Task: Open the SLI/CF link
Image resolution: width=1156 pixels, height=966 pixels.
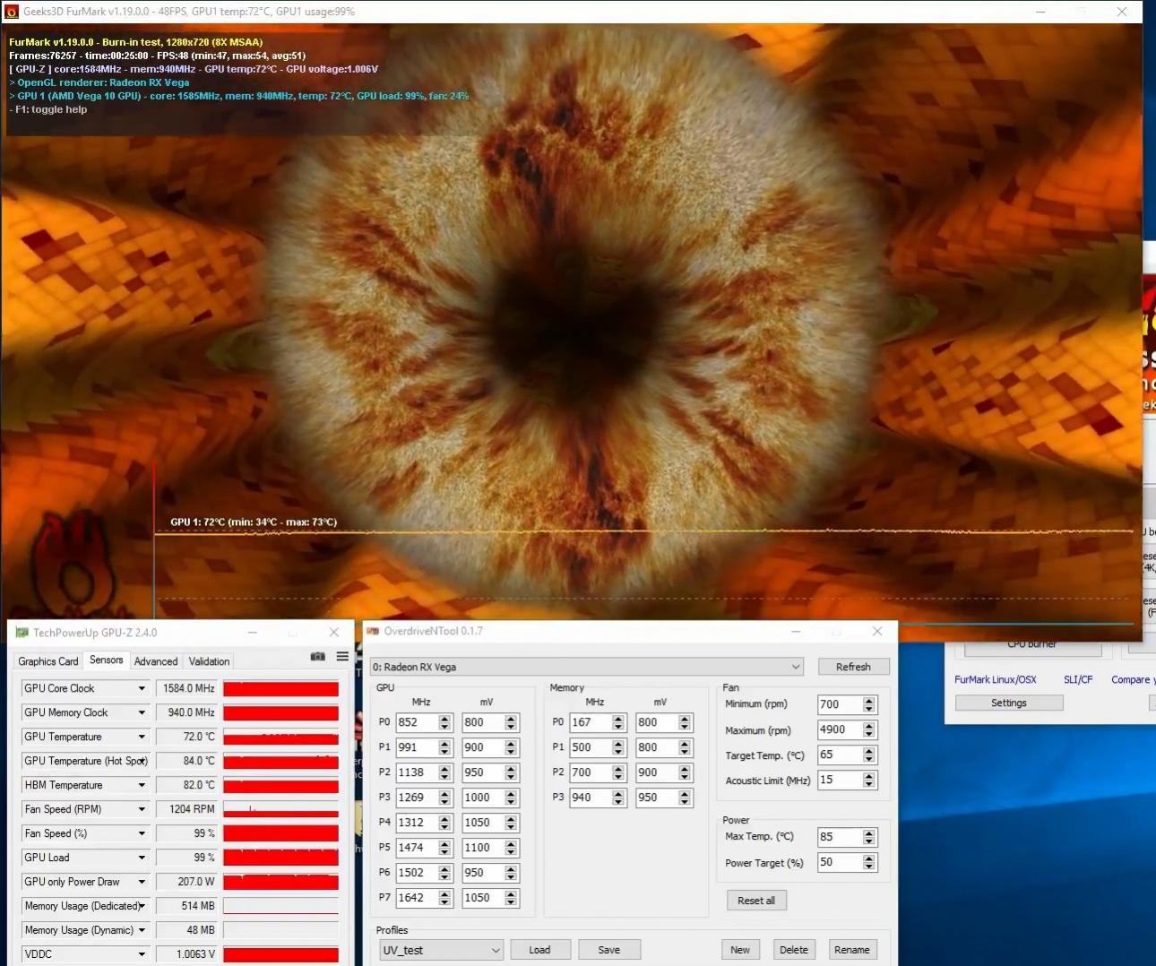Action: 1078,679
